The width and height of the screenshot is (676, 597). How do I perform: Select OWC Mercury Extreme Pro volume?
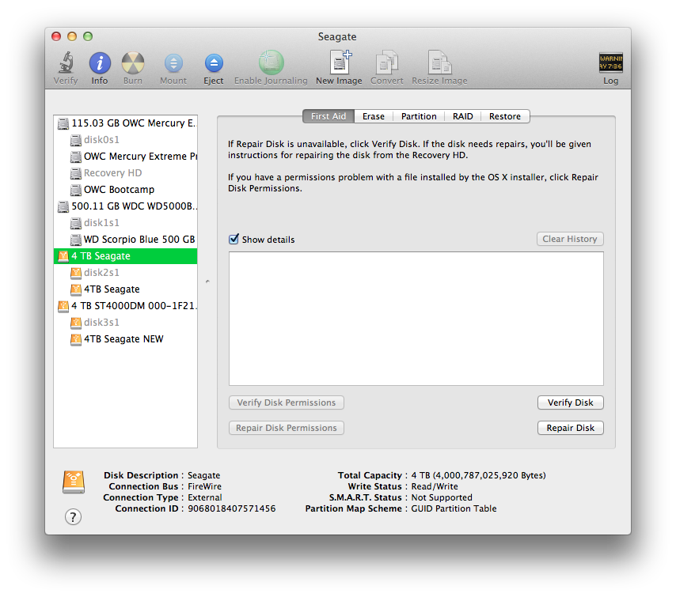coord(125,157)
